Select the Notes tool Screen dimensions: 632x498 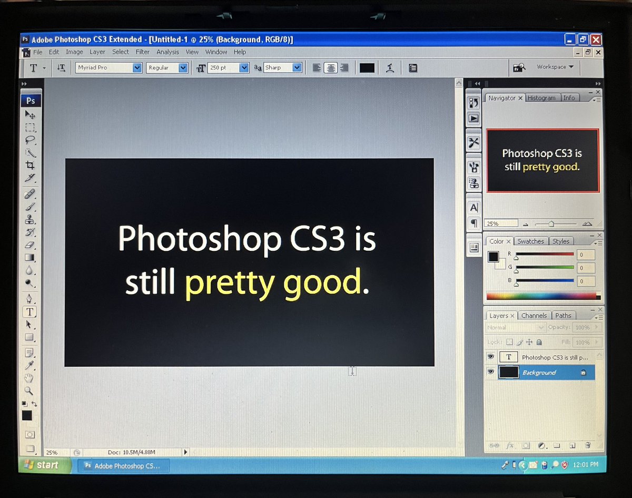(30, 353)
